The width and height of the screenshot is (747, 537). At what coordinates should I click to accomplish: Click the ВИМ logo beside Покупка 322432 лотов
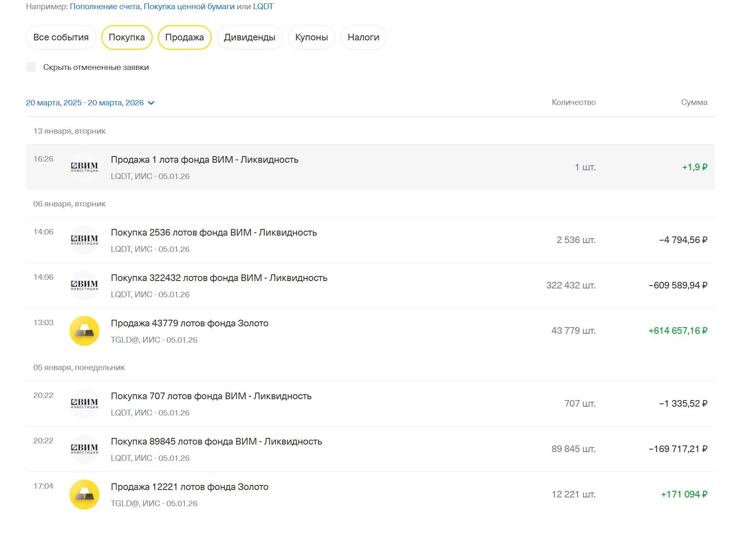(84, 286)
